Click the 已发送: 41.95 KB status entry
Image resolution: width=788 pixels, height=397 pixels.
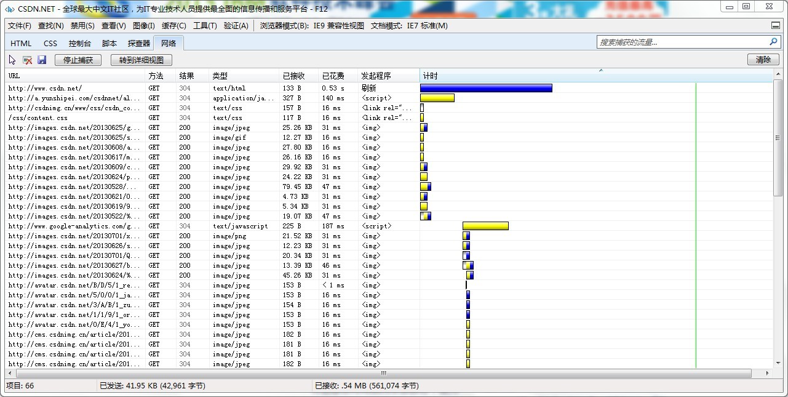coord(153,386)
